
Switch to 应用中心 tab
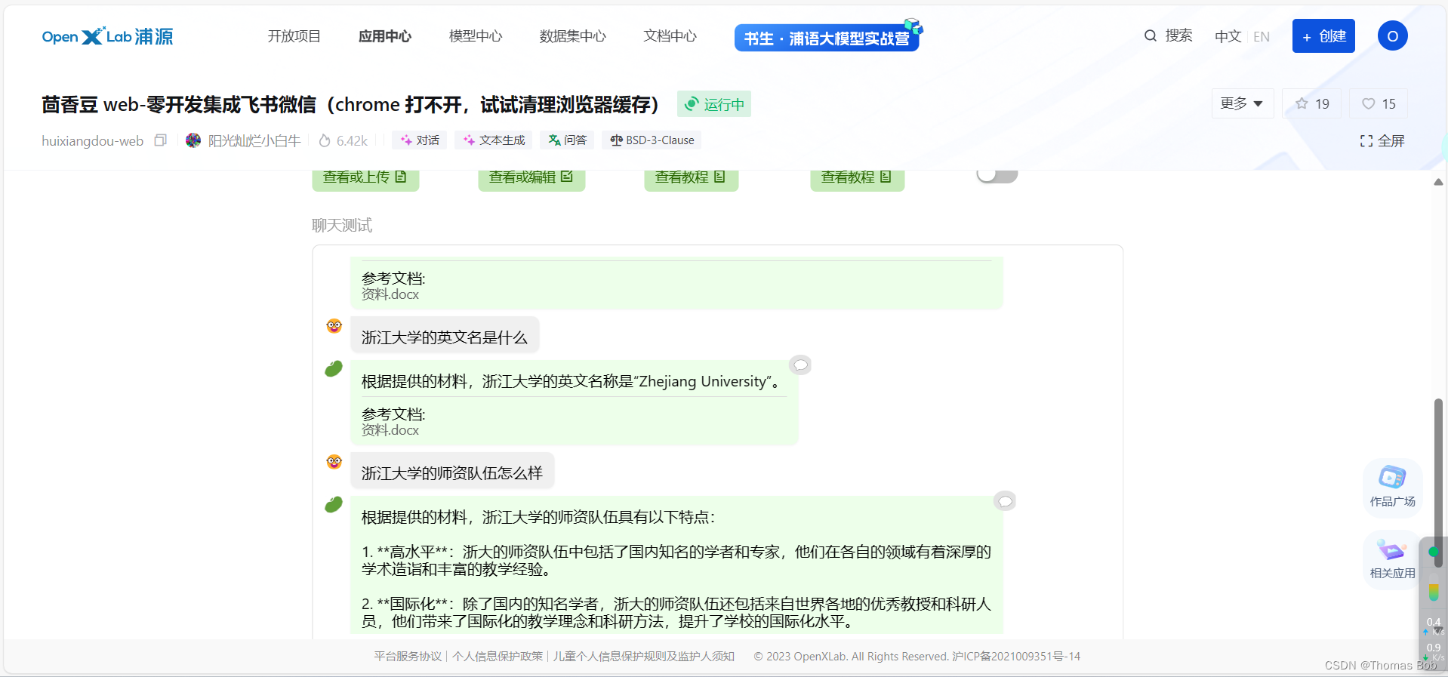click(384, 36)
